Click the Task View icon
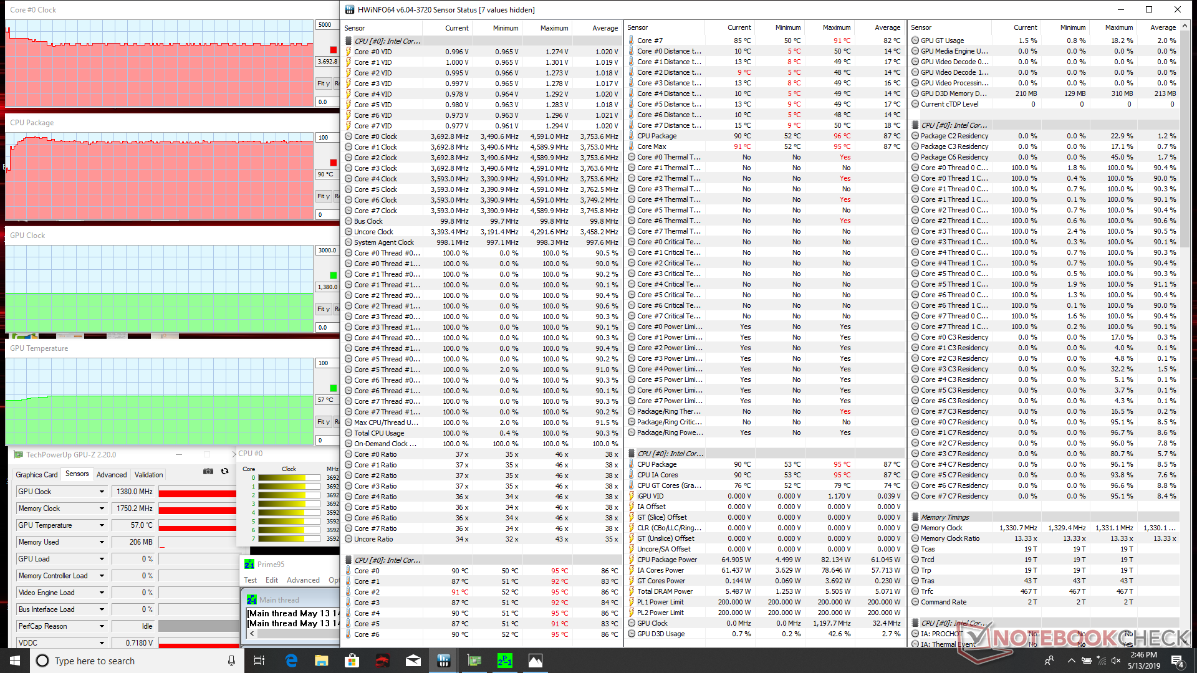Screen dimensions: 1197x673 coord(259,661)
